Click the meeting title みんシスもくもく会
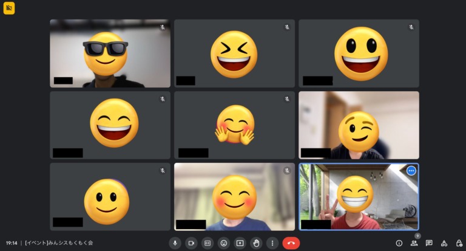This screenshot has height=251, width=466. (x=59, y=243)
